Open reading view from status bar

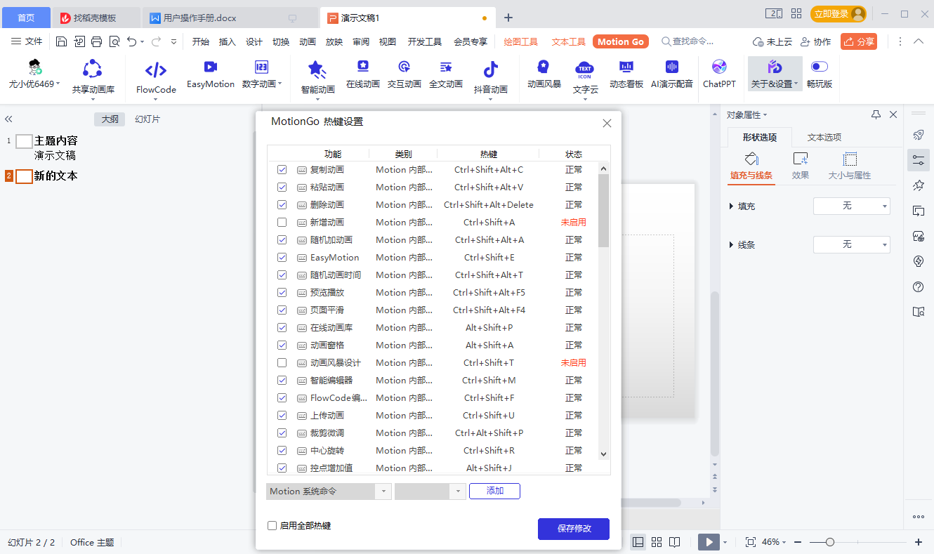tap(675, 542)
